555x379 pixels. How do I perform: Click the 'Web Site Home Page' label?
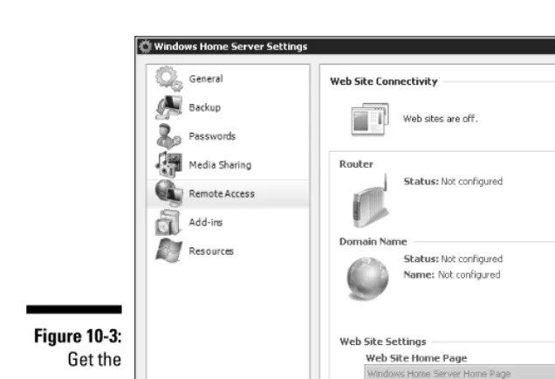click(416, 358)
